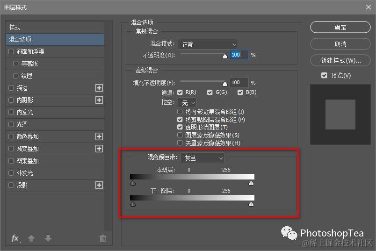Enable the 等高线 checkbox
This screenshot has width=376, height=251.
pos(16,64)
